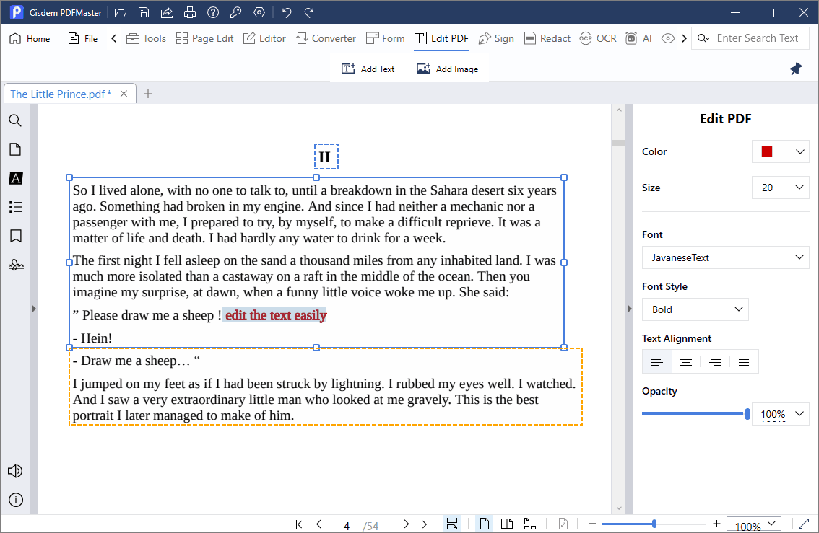Go to the previous page
The image size is (819, 533).
tap(318, 524)
